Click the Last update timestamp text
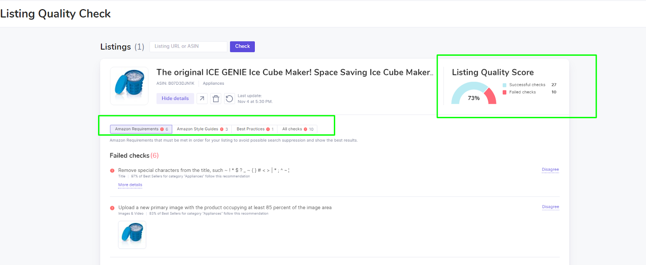Image resolution: width=646 pixels, height=265 pixels. pos(255,99)
